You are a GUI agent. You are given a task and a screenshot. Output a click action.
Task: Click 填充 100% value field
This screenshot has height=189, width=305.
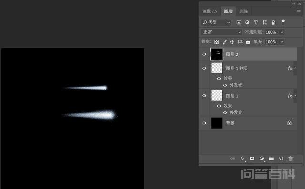[x=272, y=42]
